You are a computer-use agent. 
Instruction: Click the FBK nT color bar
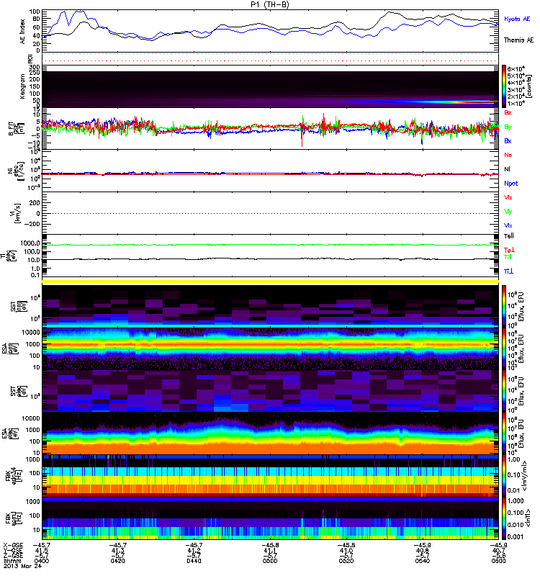click(504, 518)
